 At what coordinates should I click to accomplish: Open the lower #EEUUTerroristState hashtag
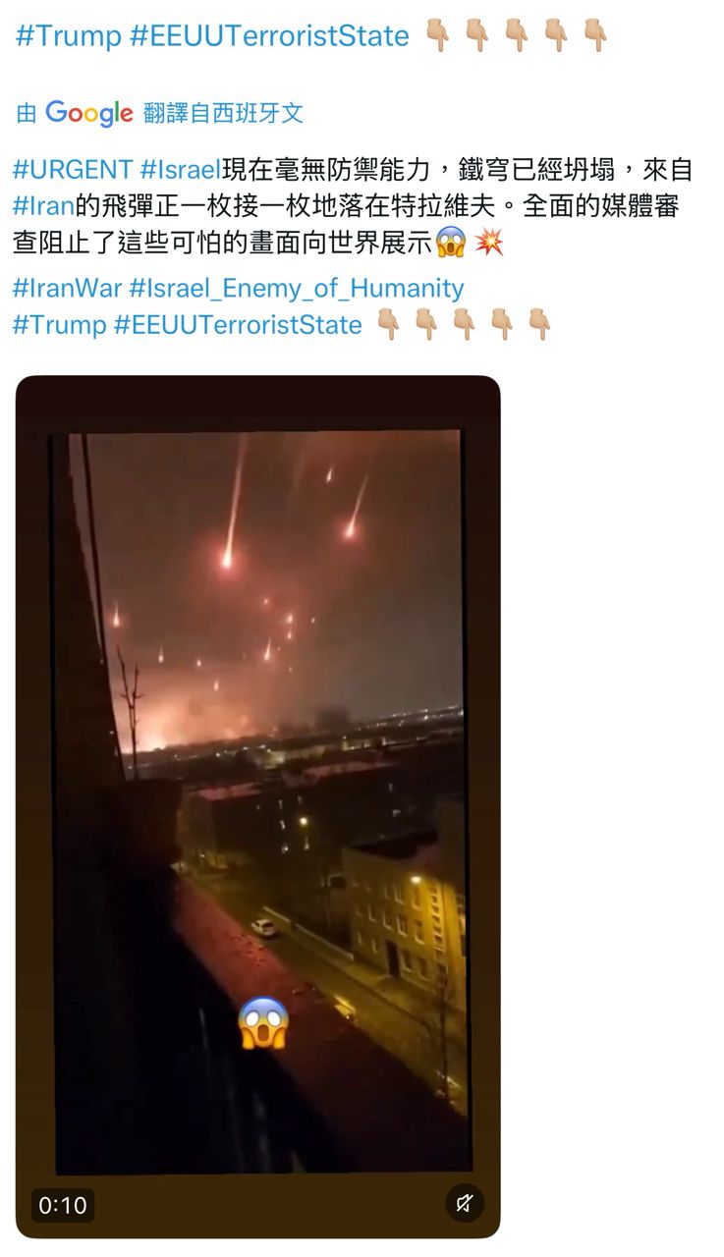click(x=238, y=325)
